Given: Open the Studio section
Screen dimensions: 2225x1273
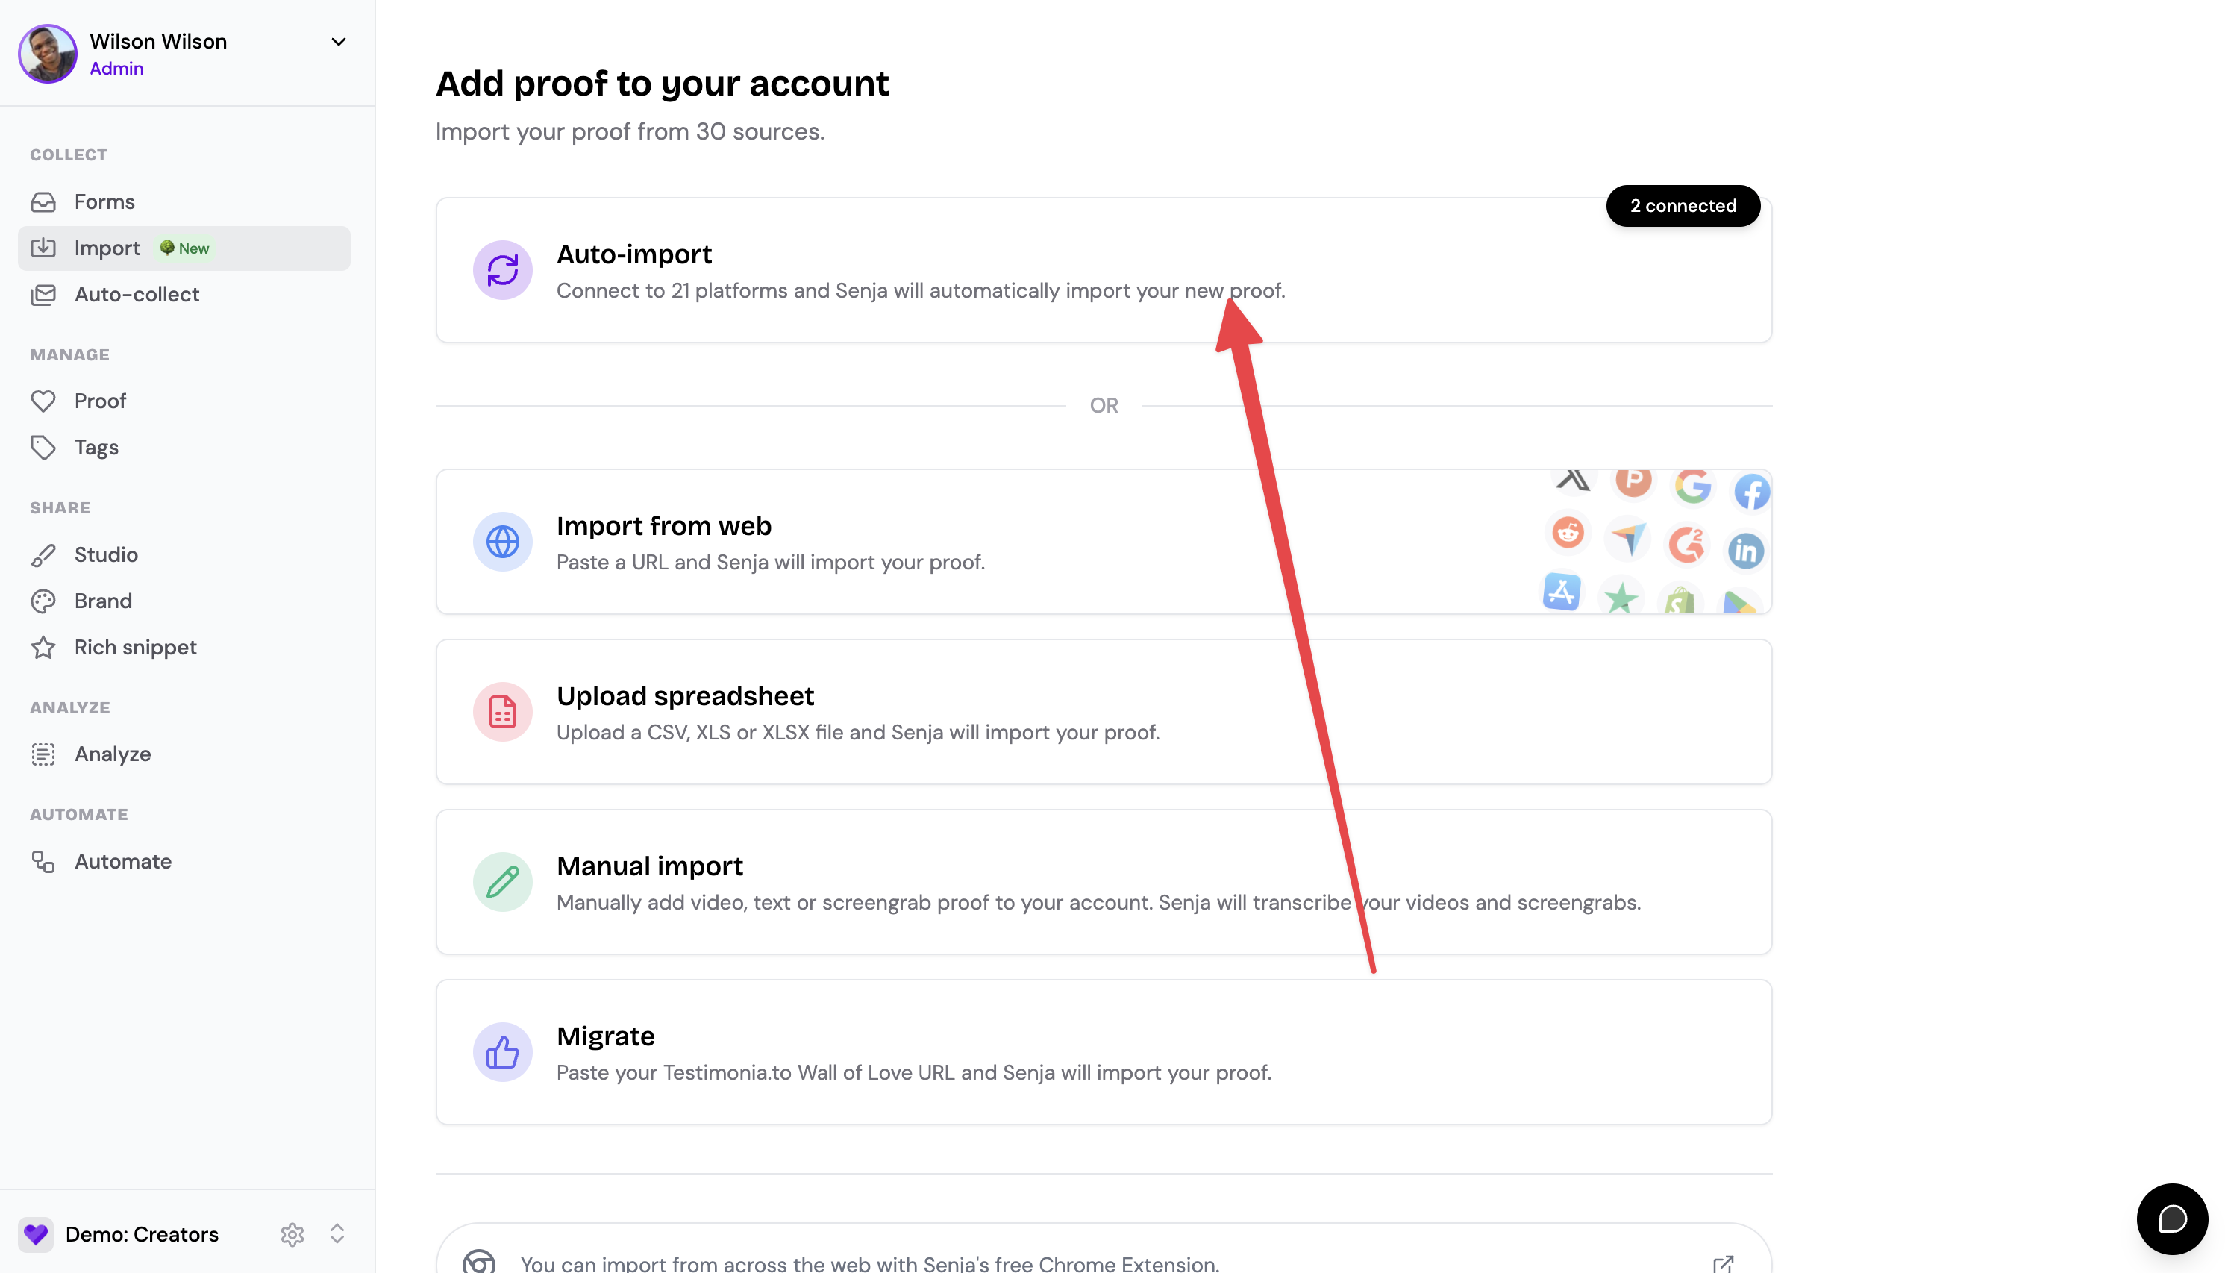Looking at the screenshot, I should [184, 555].
